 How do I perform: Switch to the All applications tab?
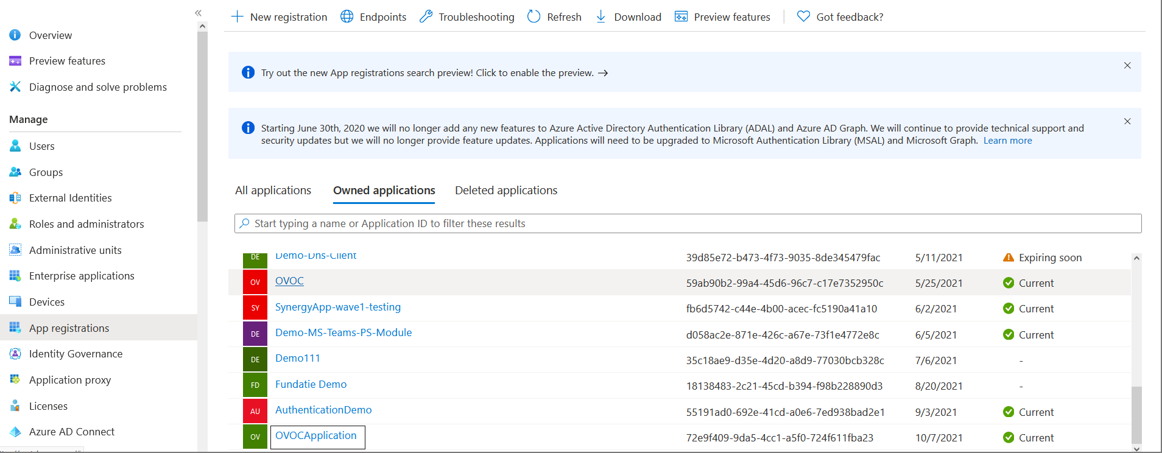(273, 191)
